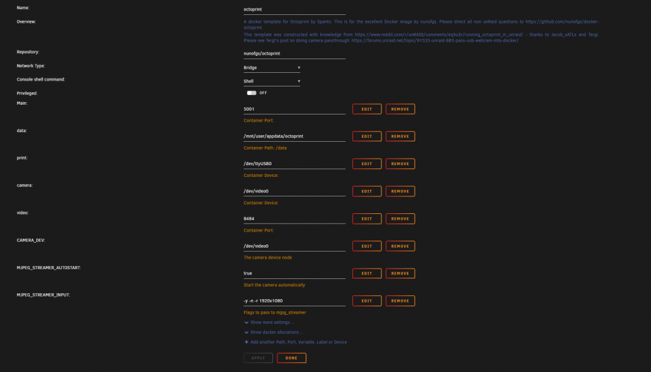
Task: Remove the Main port 5001 entry
Action: tap(400, 109)
